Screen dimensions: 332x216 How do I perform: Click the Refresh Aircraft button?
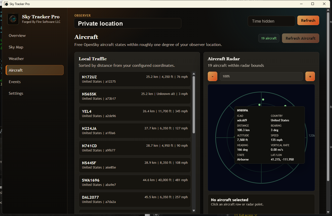300,38
